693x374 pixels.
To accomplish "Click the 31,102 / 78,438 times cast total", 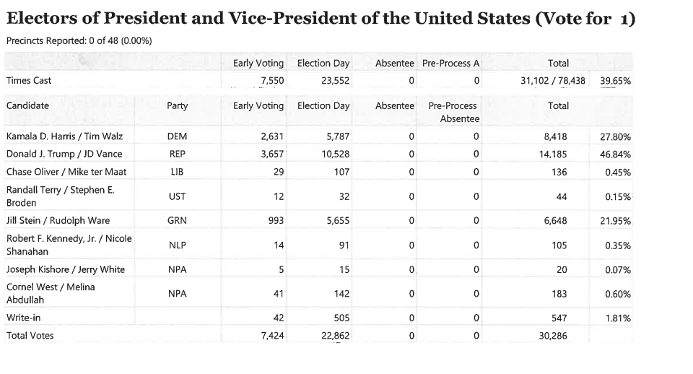I will [x=552, y=80].
